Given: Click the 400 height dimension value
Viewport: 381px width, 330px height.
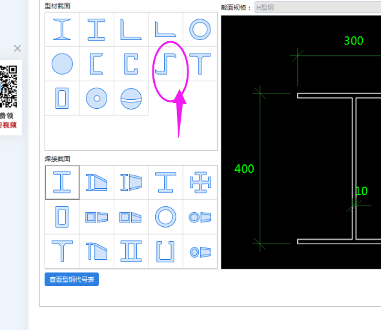Looking at the screenshot, I should pyautogui.click(x=244, y=169).
